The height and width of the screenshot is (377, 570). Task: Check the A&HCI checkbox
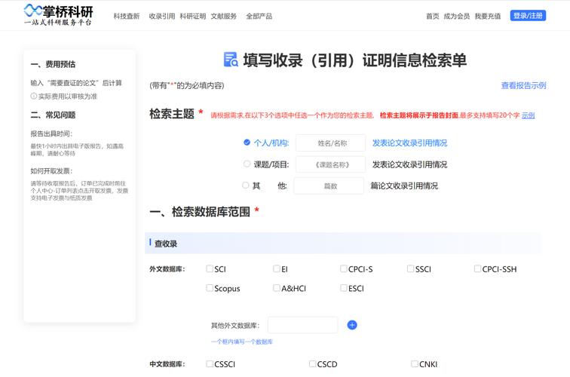click(276, 288)
